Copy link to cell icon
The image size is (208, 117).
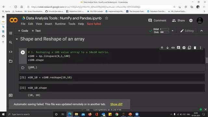point(173,48)
